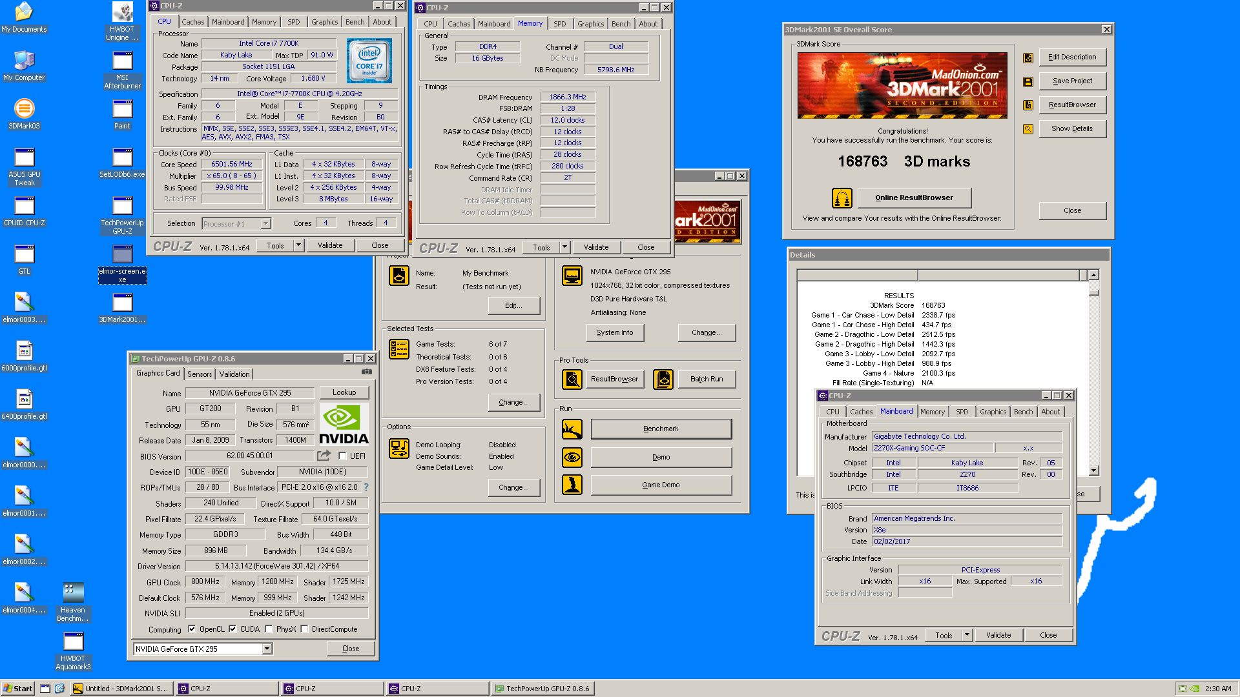Viewport: 1240px width, 697px height.
Task: Click Edit button in Project section
Action: click(x=513, y=306)
